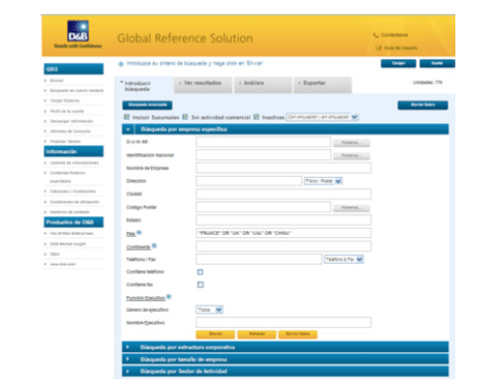Viewport: 487px width, 389px height.
Task: Open Buscar in the GRS sidebar
Action: [x=56, y=80]
